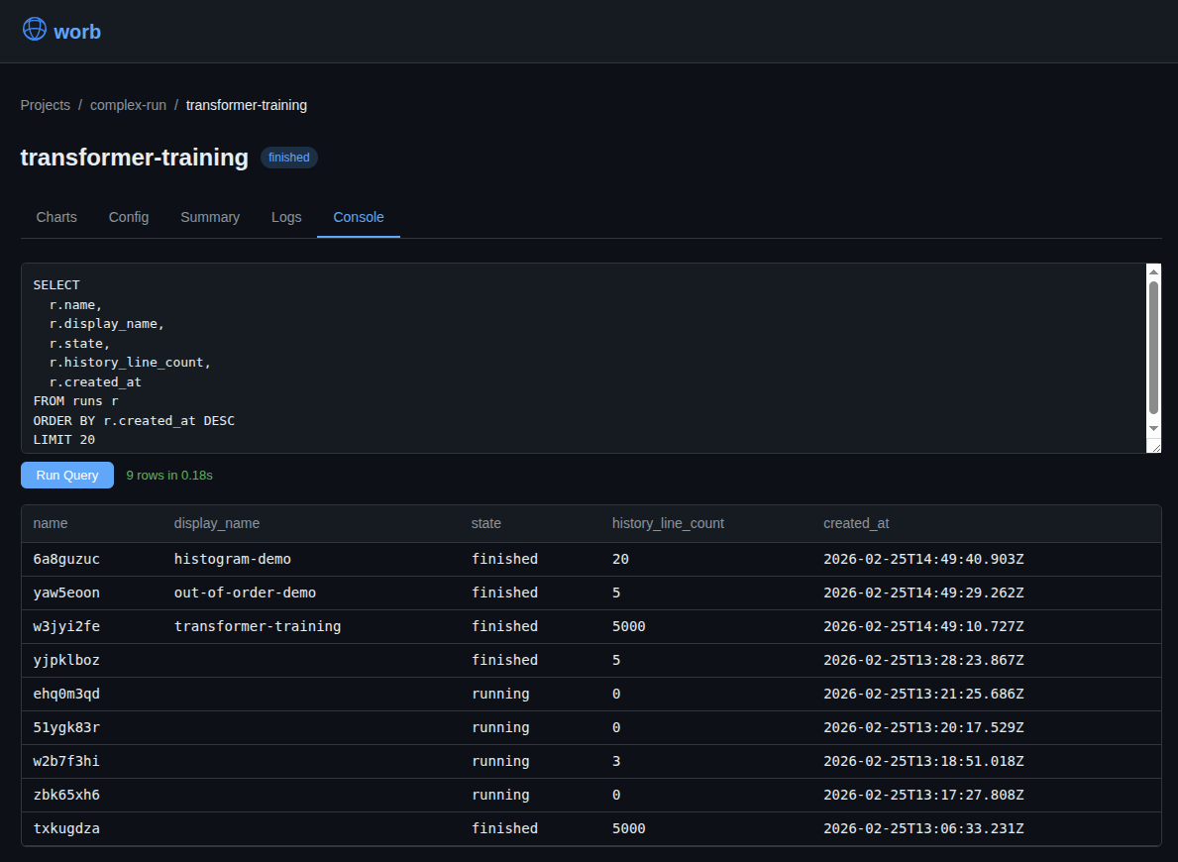Screen dimensions: 1178x862
Task: Switch to the Charts tab
Action: tap(56, 217)
